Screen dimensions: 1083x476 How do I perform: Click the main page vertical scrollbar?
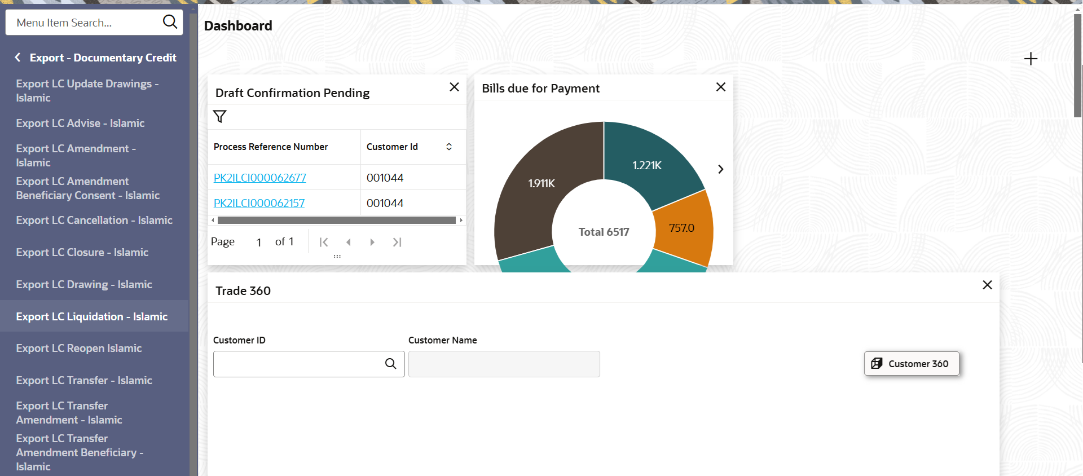pyautogui.click(x=1078, y=65)
